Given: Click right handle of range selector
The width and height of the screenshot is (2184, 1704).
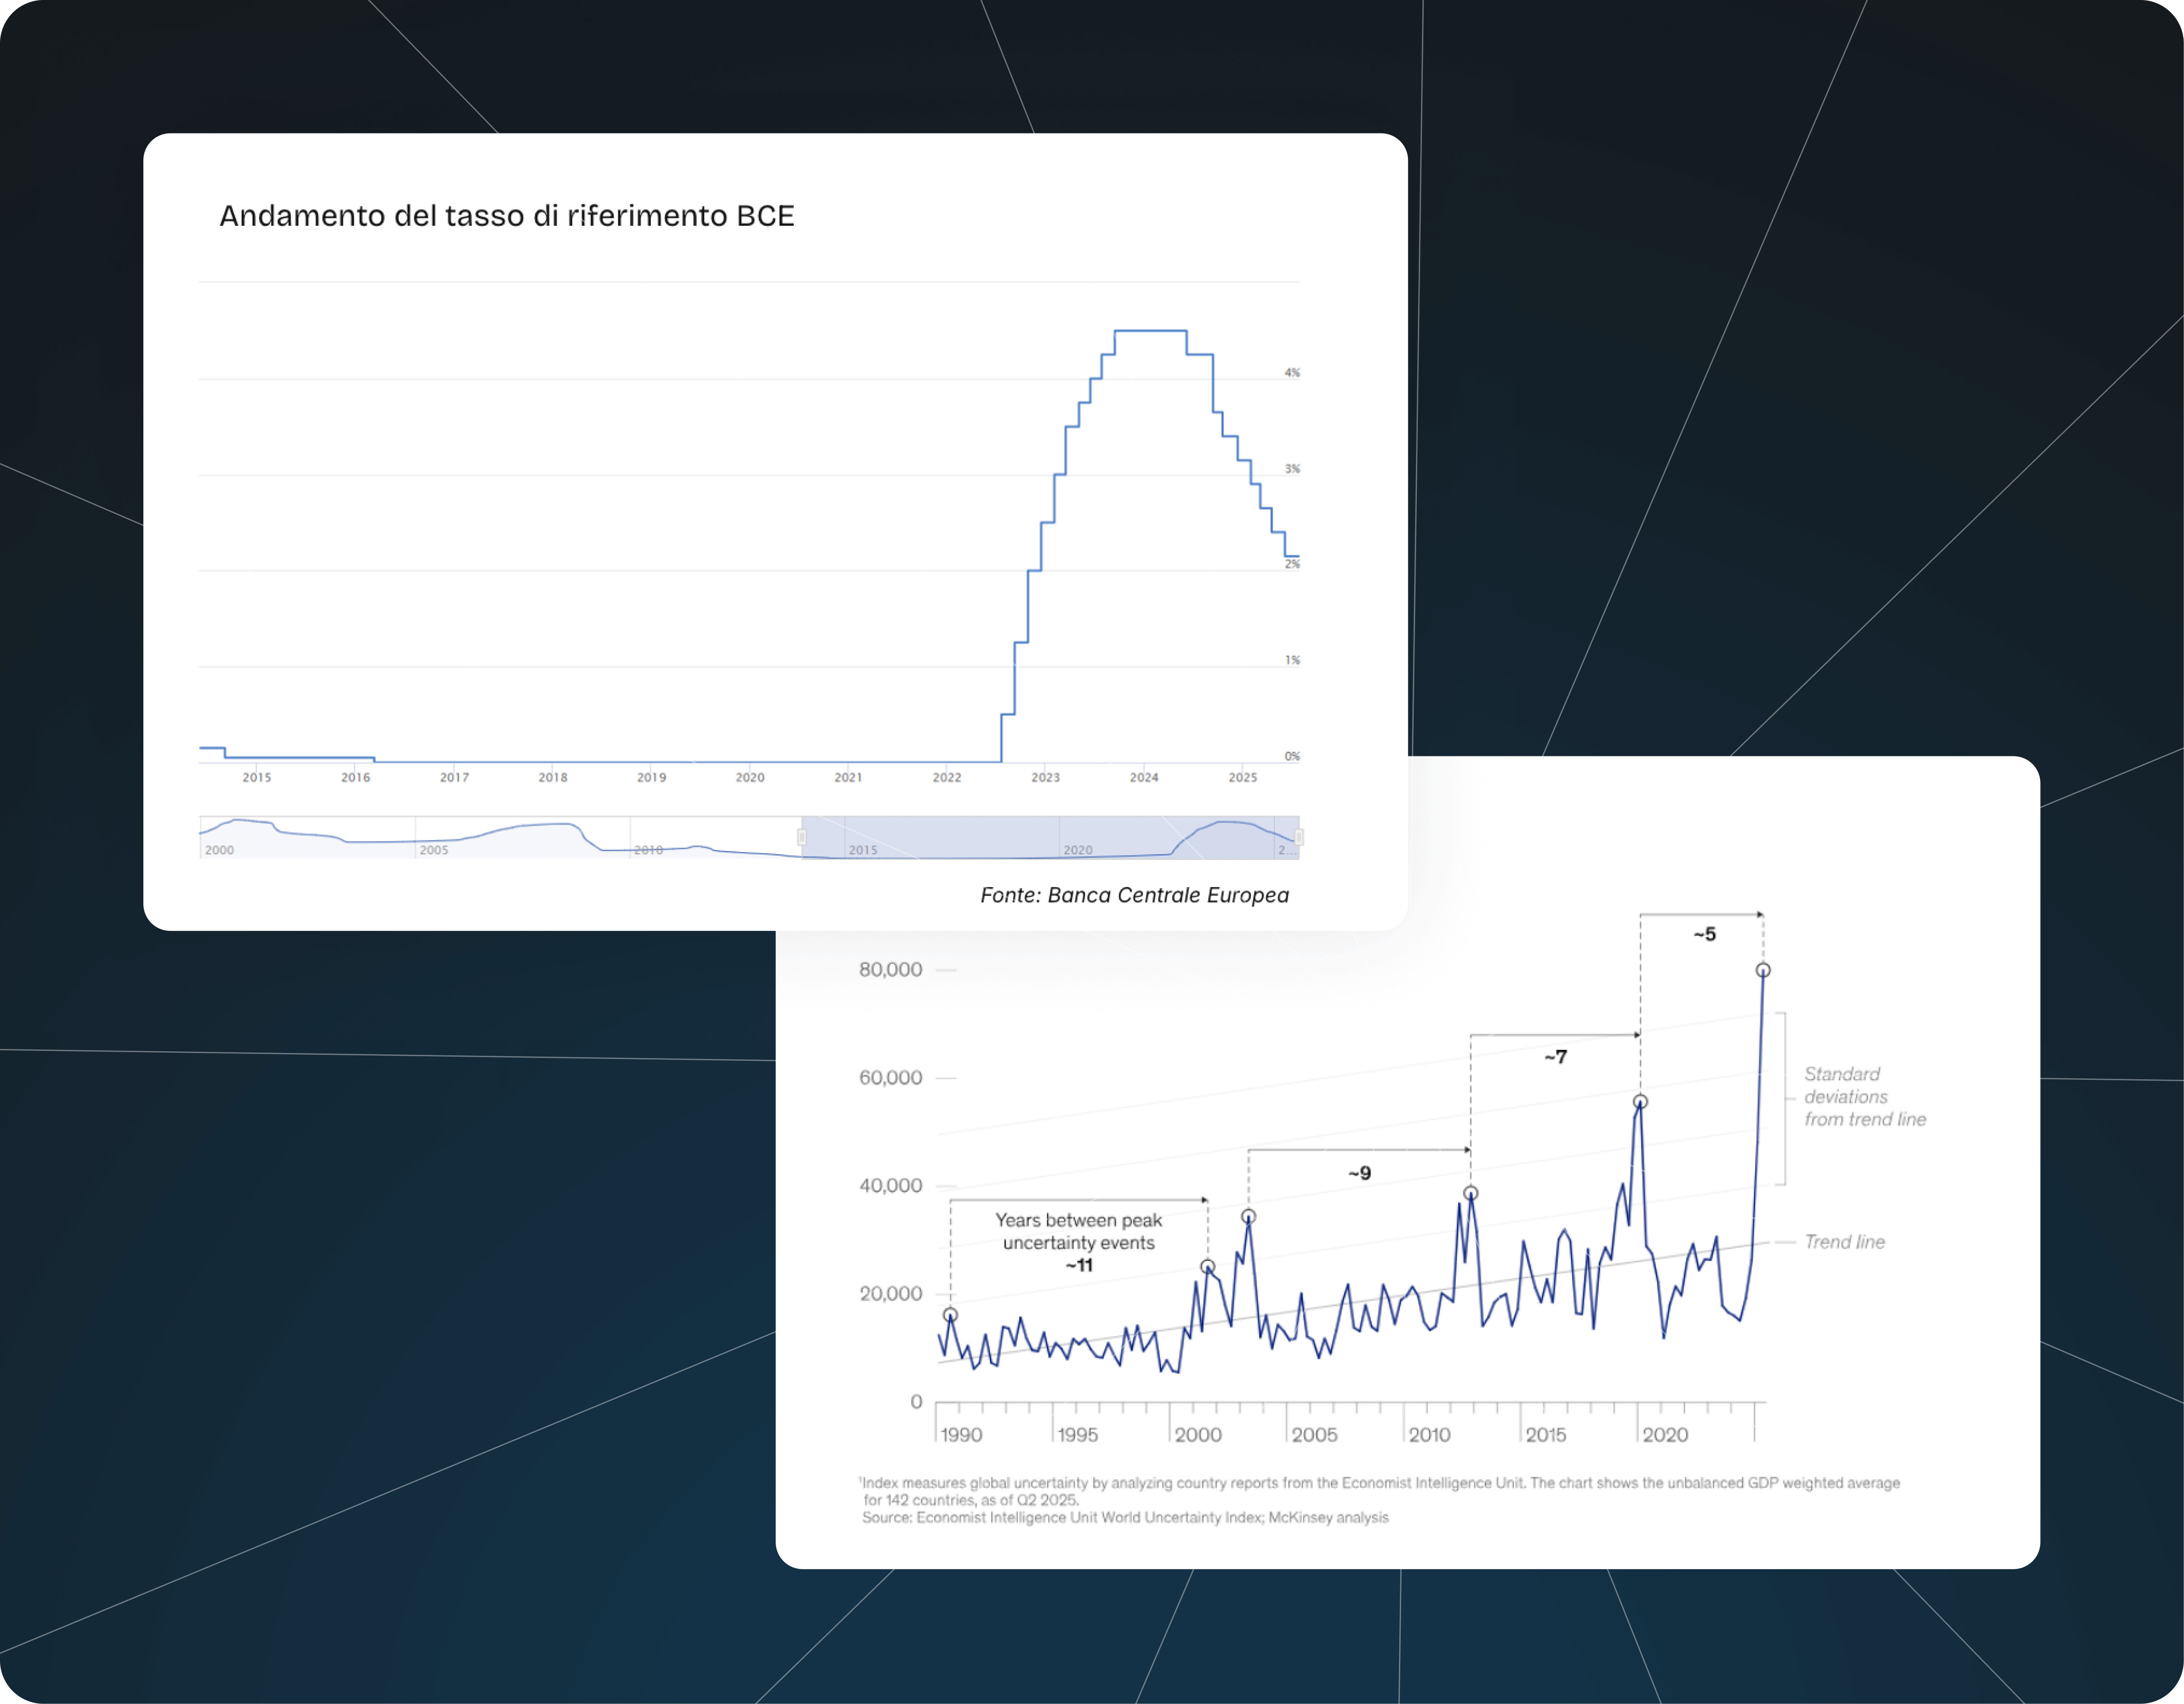Looking at the screenshot, I should click(1298, 837).
